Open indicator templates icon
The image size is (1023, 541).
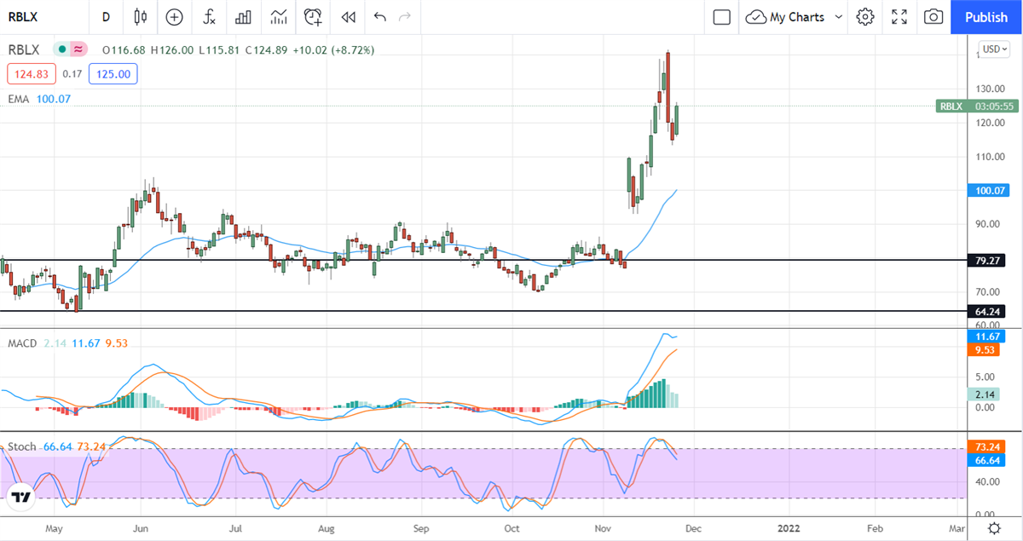(x=278, y=16)
